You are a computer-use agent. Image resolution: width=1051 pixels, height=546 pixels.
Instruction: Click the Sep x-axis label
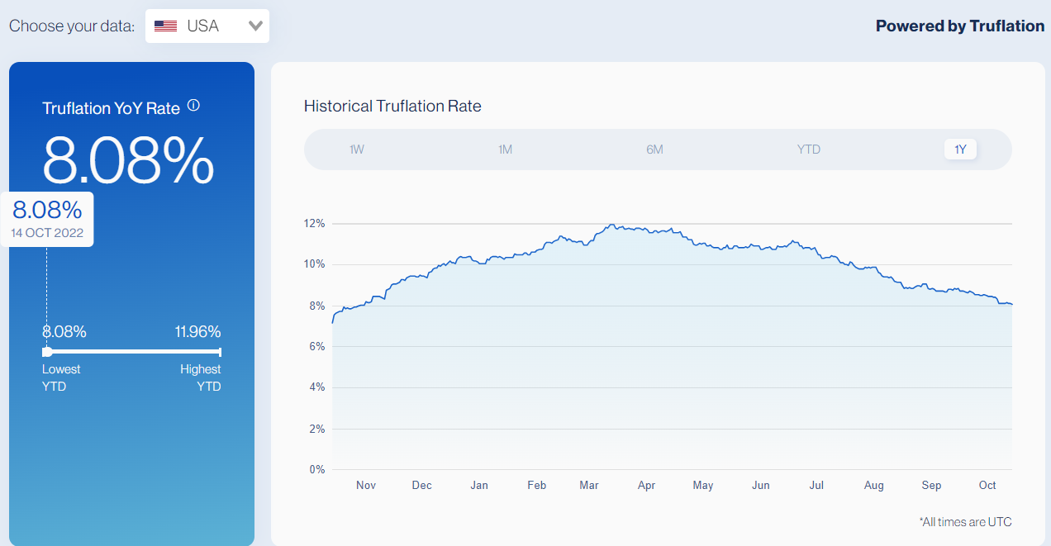point(931,485)
